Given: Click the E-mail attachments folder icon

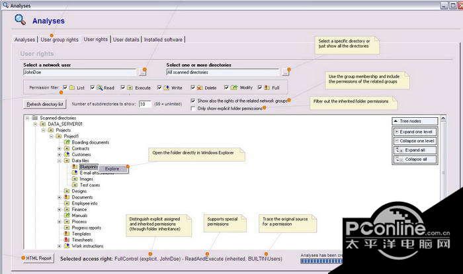Looking at the screenshot, I should pyautogui.click(x=75, y=173).
